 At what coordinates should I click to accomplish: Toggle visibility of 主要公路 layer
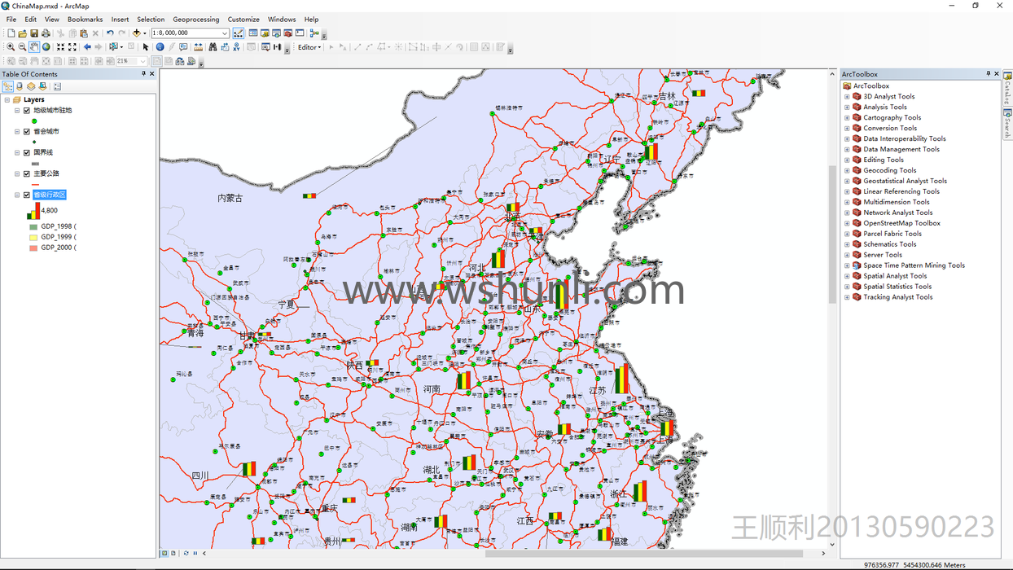(x=27, y=173)
